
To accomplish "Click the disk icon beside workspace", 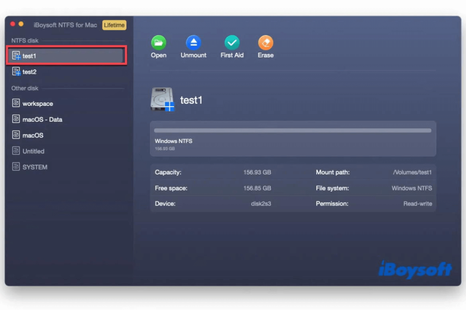I will (x=16, y=103).
